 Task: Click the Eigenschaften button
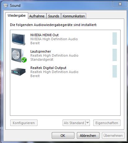(x=107, y=123)
